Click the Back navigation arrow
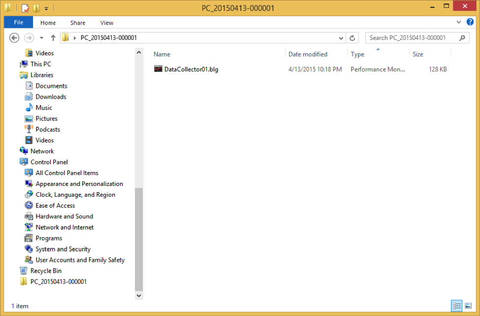This screenshot has height=316, width=480. pyautogui.click(x=14, y=37)
